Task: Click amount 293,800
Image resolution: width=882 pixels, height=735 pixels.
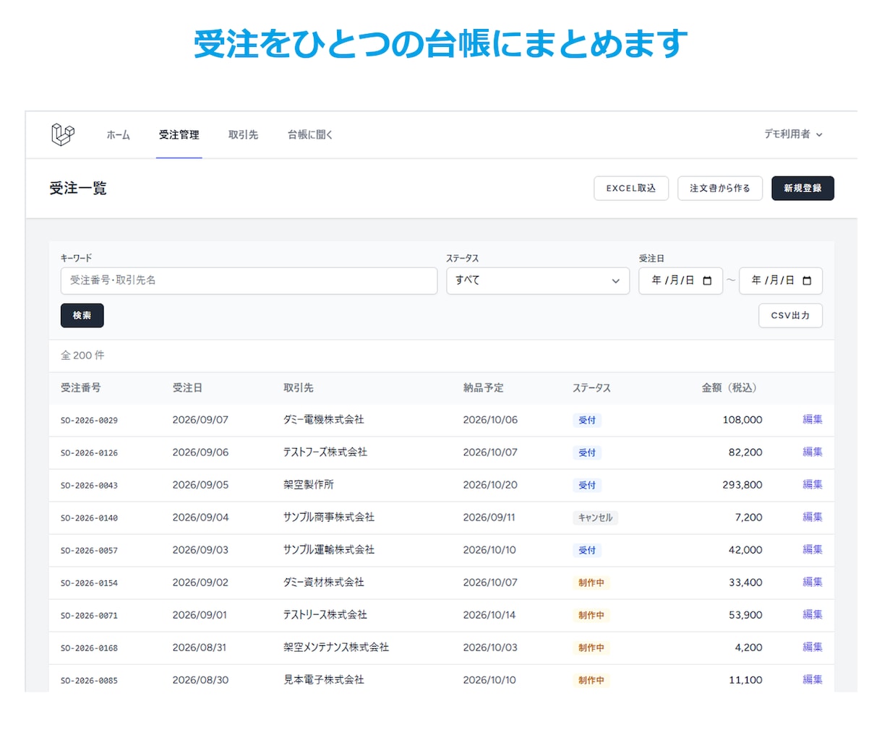Action: (x=742, y=484)
